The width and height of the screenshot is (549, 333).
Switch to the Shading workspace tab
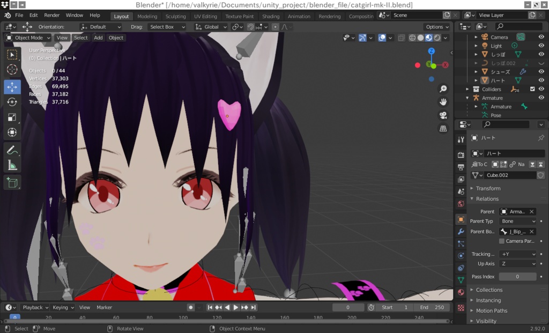coord(271,17)
